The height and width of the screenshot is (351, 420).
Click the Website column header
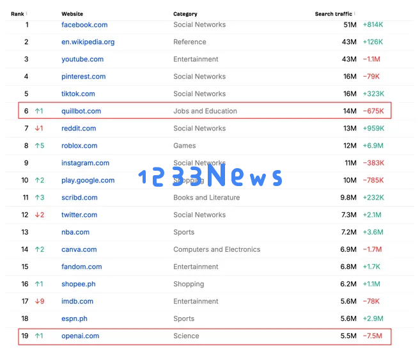point(72,14)
